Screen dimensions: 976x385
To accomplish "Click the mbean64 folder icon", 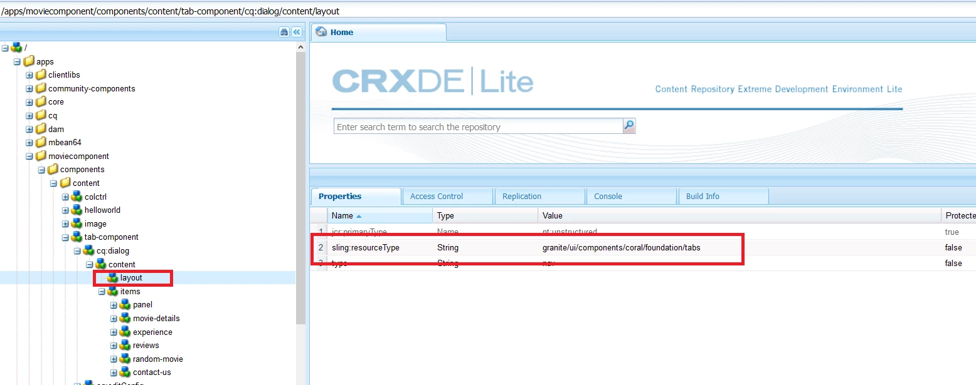I will click(x=41, y=142).
